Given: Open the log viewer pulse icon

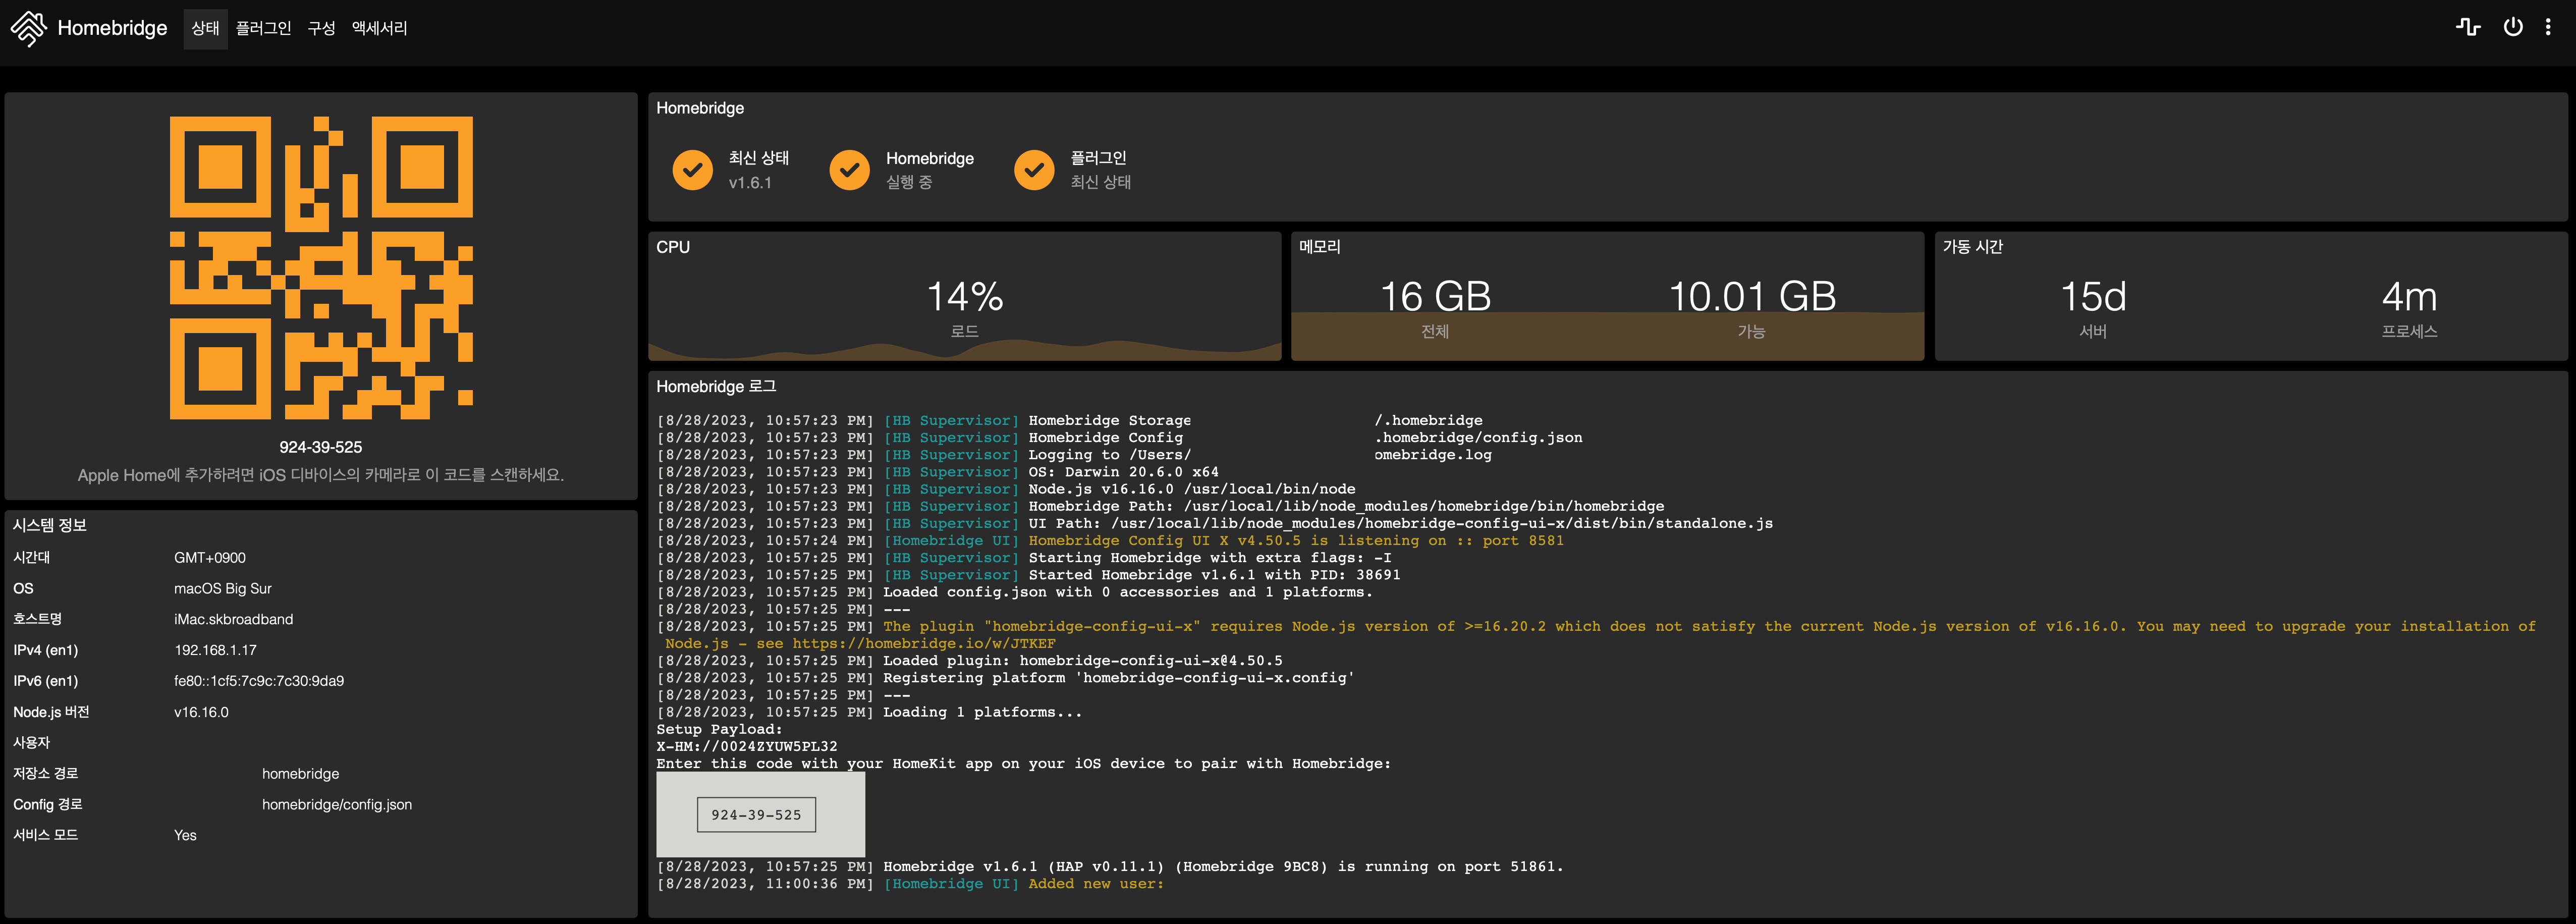Looking at the screenshot, I should tap(2467, 27).
